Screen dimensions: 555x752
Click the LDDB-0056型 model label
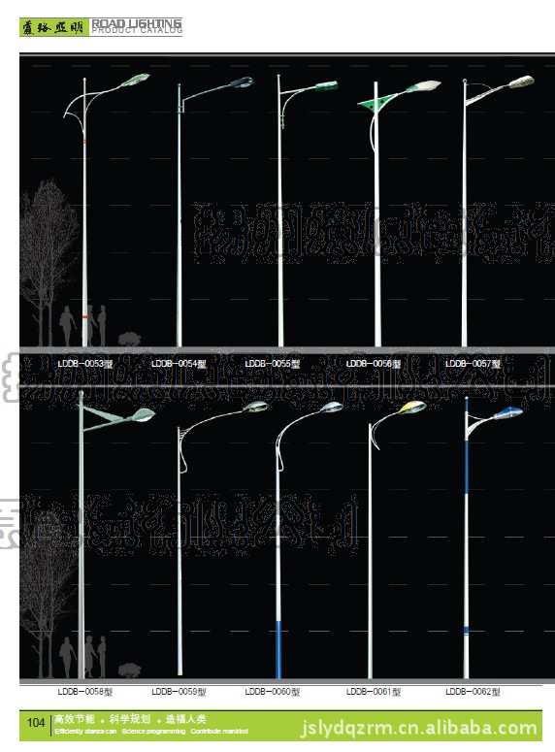click(x=374, y=364)
